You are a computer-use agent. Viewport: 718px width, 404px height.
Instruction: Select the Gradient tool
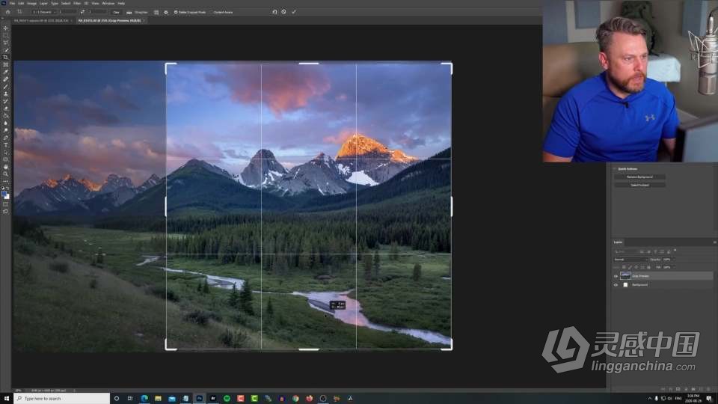(5, 116)
